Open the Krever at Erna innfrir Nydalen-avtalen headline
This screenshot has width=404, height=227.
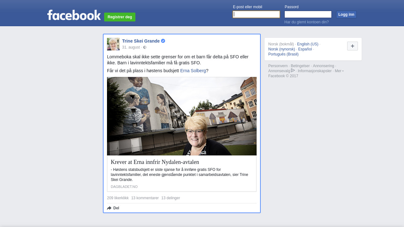pyautogui.click(x=155, y=162)
